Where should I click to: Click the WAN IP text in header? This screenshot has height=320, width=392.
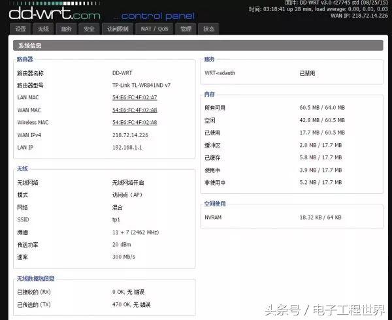coord(359,16)
